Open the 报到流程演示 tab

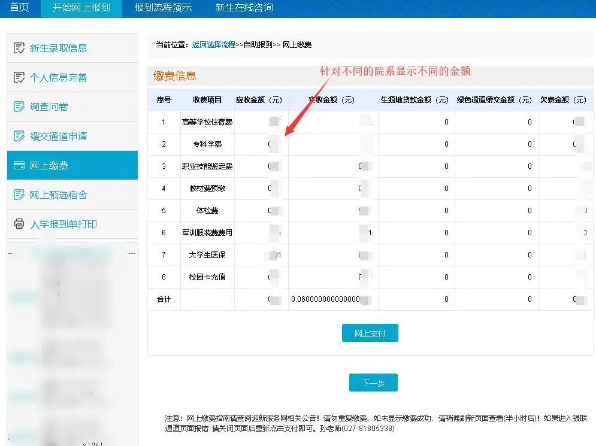163,8
